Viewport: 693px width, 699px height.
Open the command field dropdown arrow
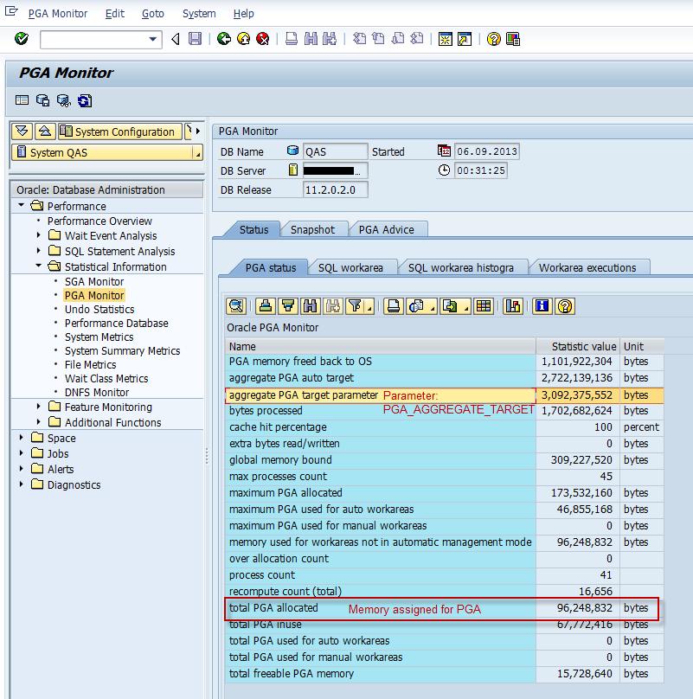pos(154,39)
